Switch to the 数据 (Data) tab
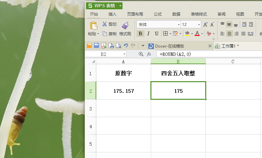Viewport: 262px width, 158px height. coord(176,14)
